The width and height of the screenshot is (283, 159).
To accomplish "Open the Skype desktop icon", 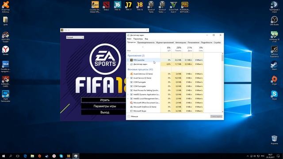I will tap(274, 95).
